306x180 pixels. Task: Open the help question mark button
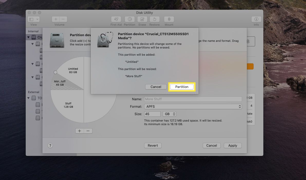click(50, 145)
